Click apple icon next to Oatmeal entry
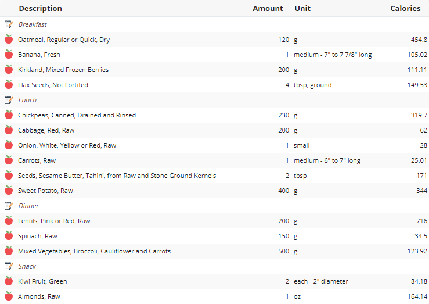Viewport: 429px width, 304px height. [9, 39]
